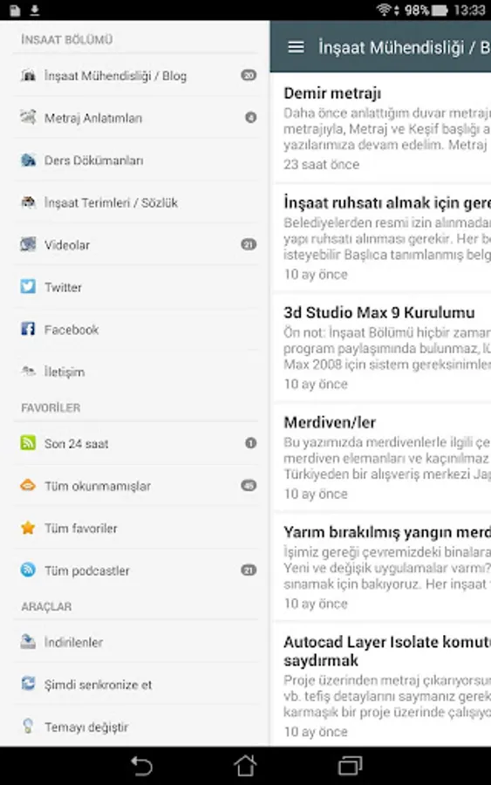Screen dimensions: 491x785
Task: Open Yarım bırakılmış yangın merdiveni article
Action: coord(383,567)
